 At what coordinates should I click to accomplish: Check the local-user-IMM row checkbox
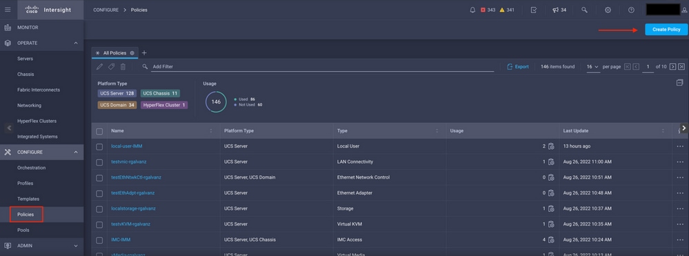coord(99,146)
